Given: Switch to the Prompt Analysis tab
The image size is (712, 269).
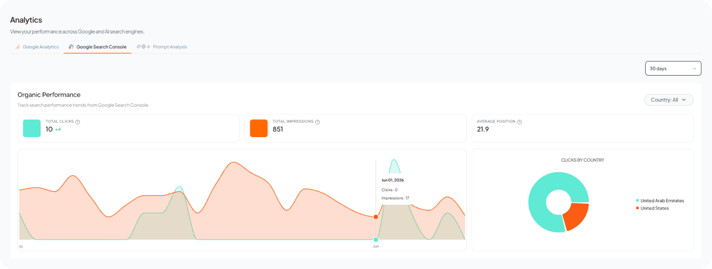Looking at the screenshot, I should pyautogui.click(x=162, y=47).
